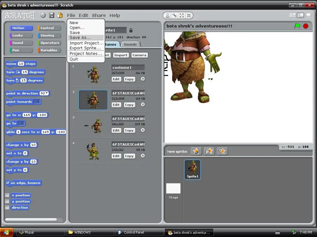Select the grow sprite tool
This screenshot has width=317, height=237.
point(182,15)
